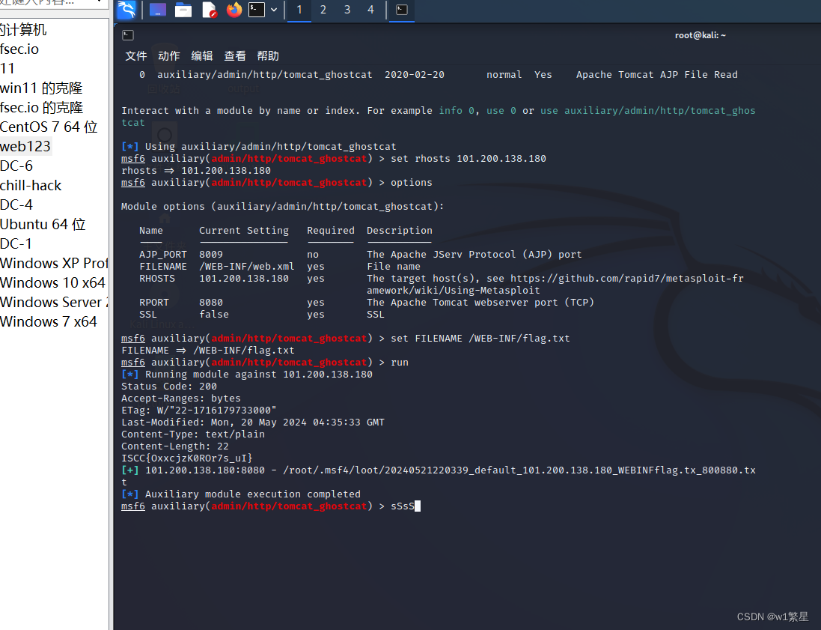The height and width of the screenshot is (630, 821).
Task: Click 'Auxiliary module execution completed' message
Action: point(253,494)
